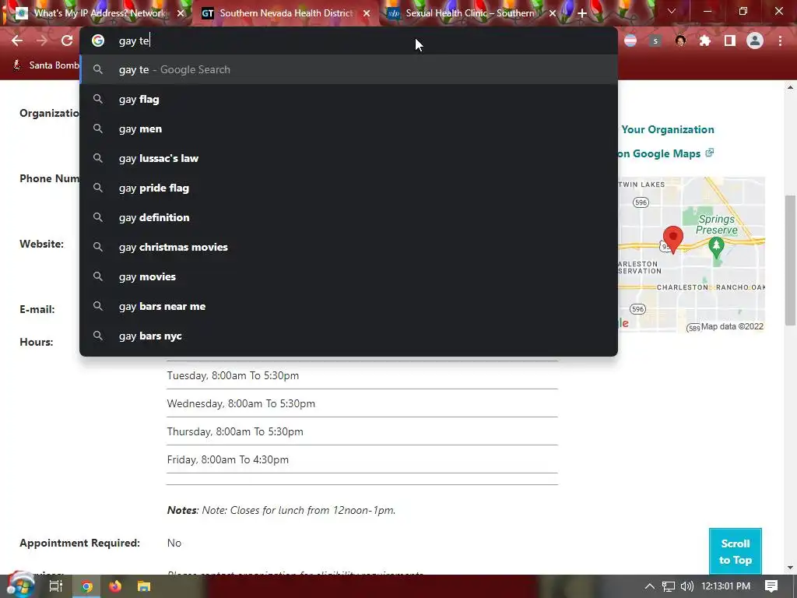797x598 pixels.
Task: Close the Sexual Health Clinic tab
Action: (553, 13)
